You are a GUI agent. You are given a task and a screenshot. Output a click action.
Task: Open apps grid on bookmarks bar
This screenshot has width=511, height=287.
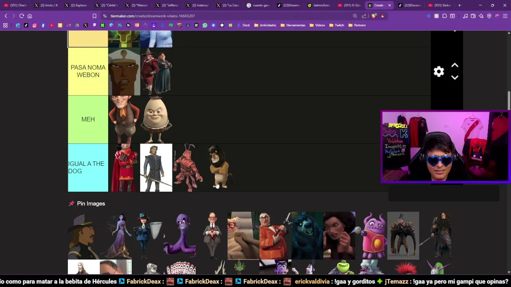(5, 25)
